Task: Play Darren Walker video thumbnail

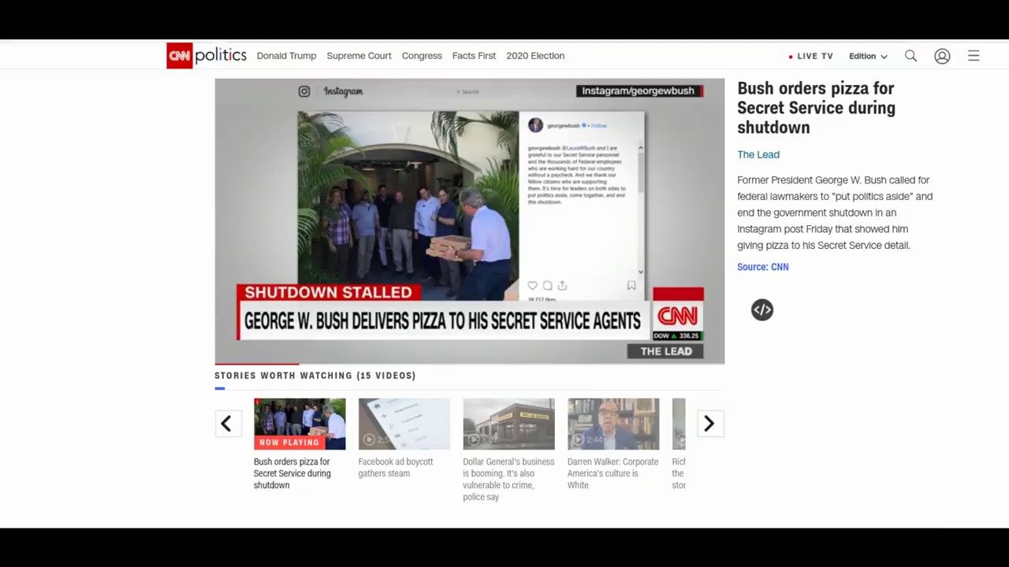Action: [x=613, y=424]
